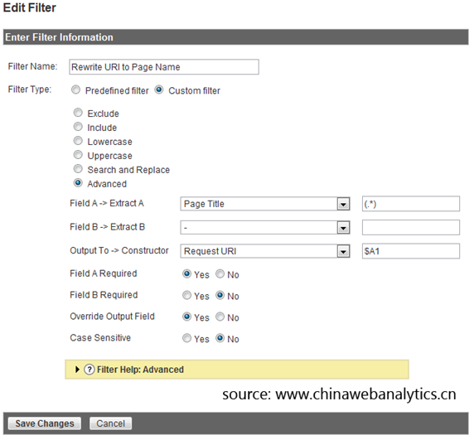Viewport: 474px width, 440px height.
Task: Click the Filter Help question mark icon
Action: (89, 370)
